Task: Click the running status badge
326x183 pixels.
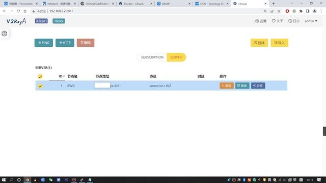Action: [x=41, y=21]
